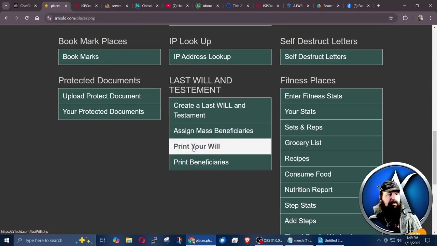This screenshot has height=246, width=437.
Task: Open Self Destruct Letters link
Action: tap(331, 57)
